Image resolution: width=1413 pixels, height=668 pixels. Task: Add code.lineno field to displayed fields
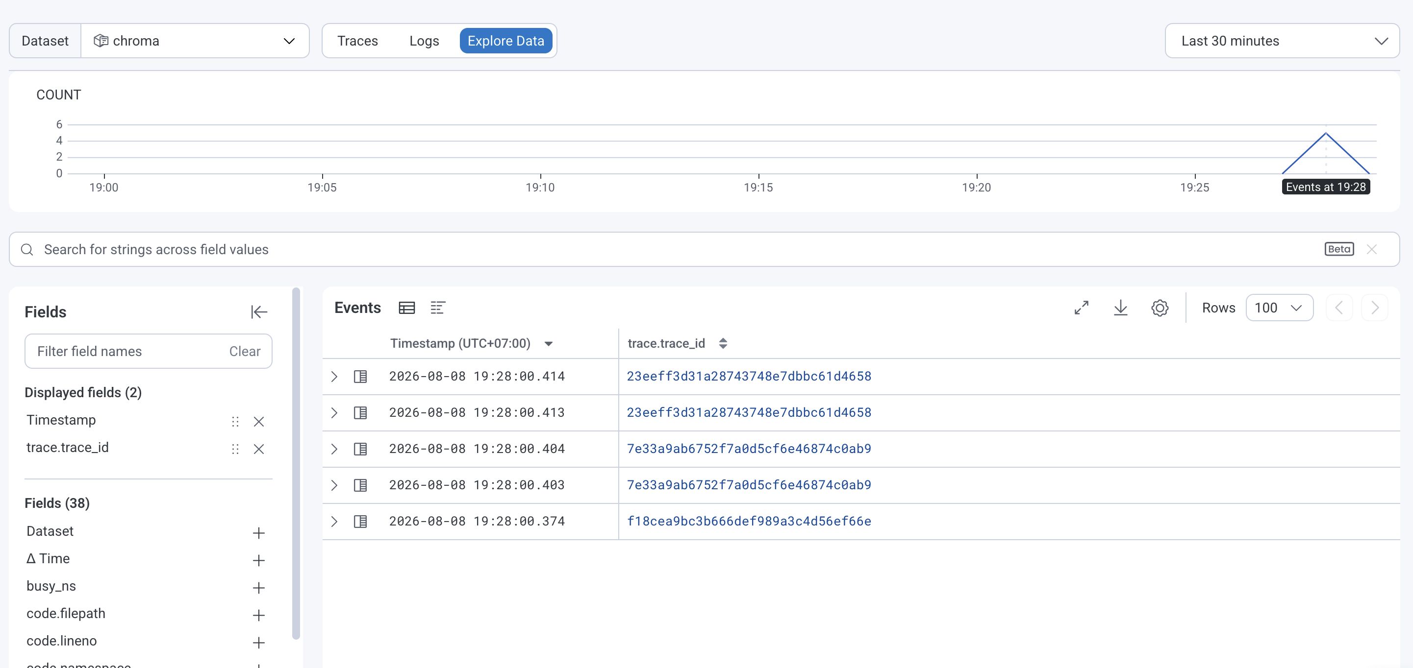point(258,642)
